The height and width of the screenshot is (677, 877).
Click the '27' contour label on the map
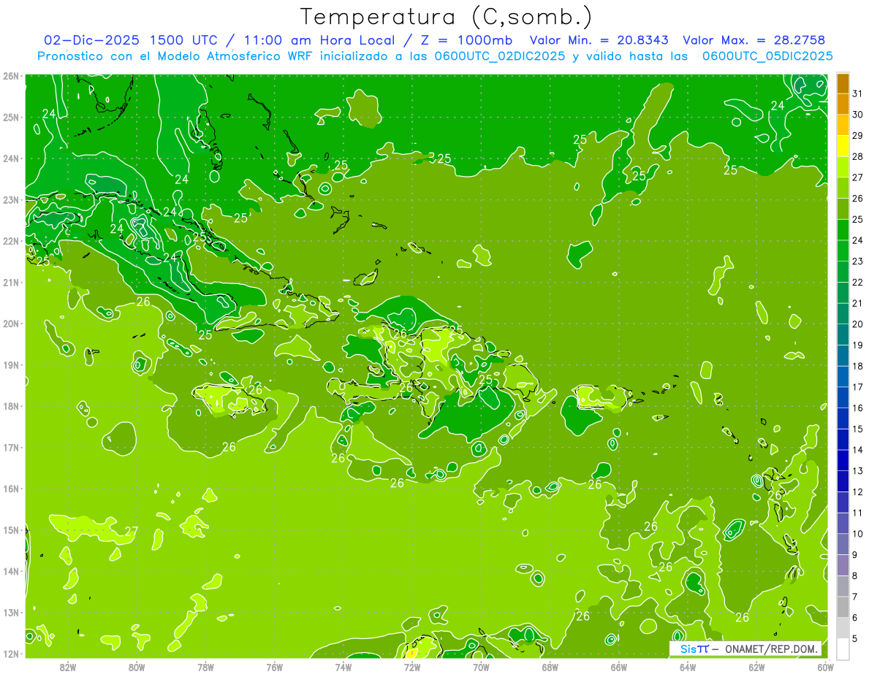tap(132, 531)
